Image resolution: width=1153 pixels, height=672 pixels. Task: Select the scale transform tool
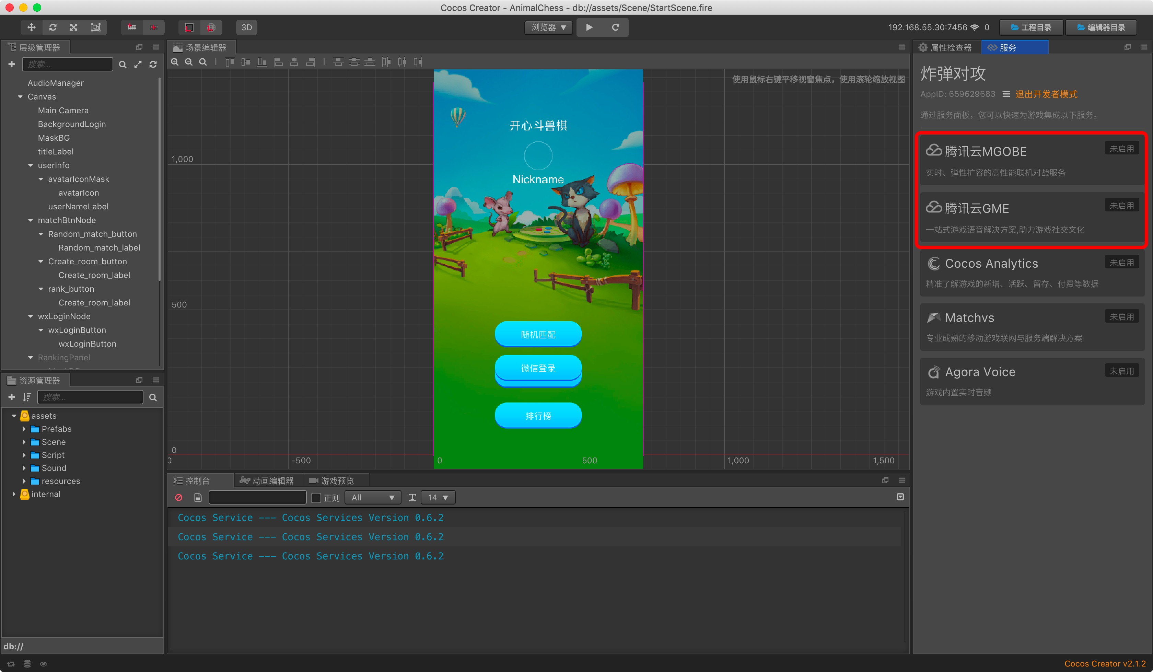(74, 27)
